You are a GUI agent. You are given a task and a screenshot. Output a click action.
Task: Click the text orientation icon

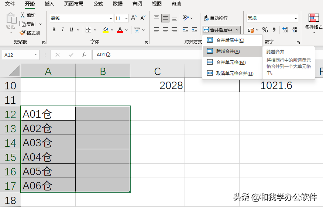[186, 18]
